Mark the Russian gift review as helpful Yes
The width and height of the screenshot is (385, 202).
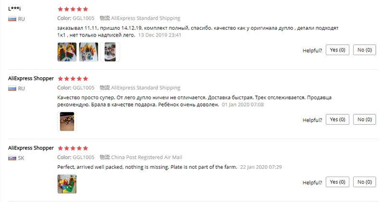pos(337,119)
